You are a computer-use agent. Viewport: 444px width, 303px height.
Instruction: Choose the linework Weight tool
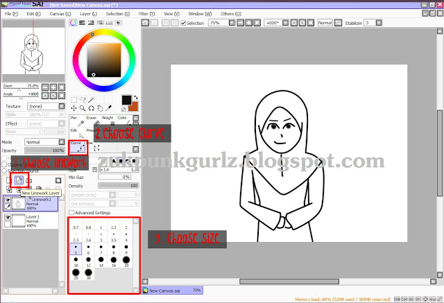click(108, 121)
